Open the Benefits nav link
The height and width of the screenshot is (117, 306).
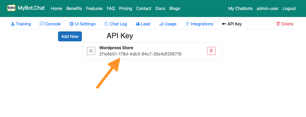coord(74,8)
